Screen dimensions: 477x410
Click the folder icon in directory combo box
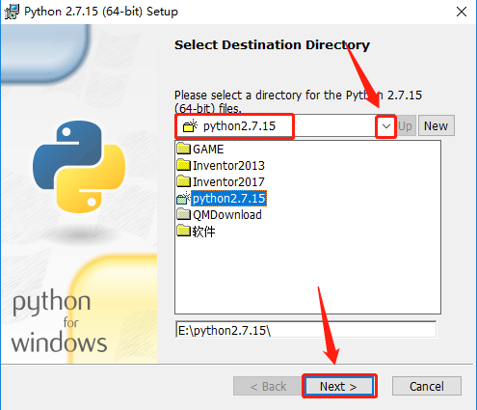(x=190, y=125)
